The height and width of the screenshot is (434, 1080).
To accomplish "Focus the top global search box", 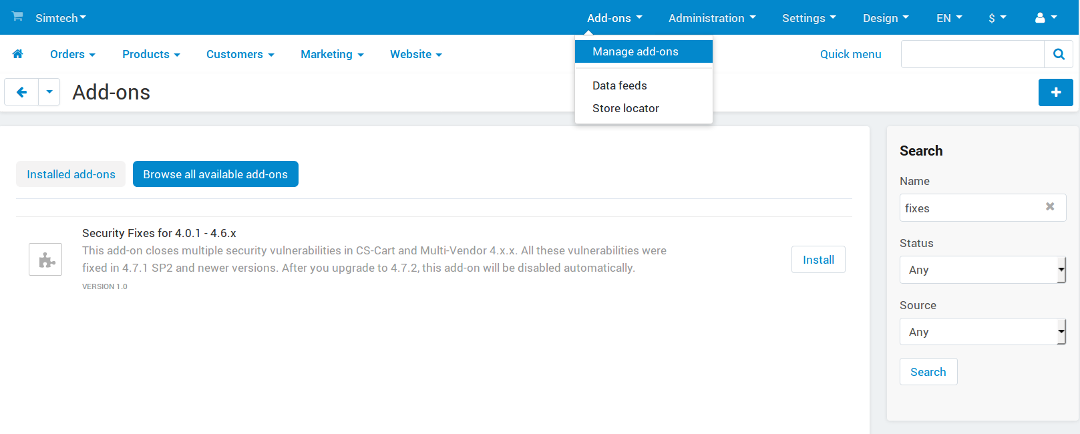I will pyautogui.click(x=972, y=54).
